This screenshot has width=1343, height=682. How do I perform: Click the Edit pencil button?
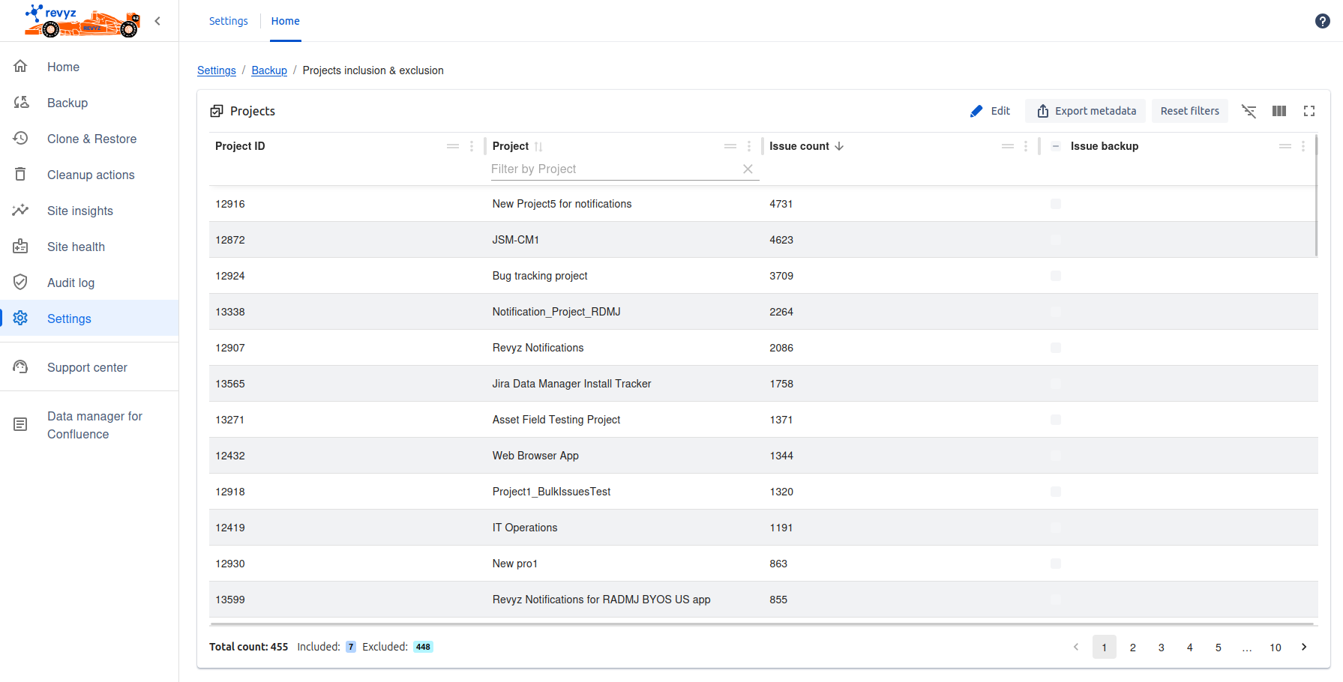click(990, 111)
